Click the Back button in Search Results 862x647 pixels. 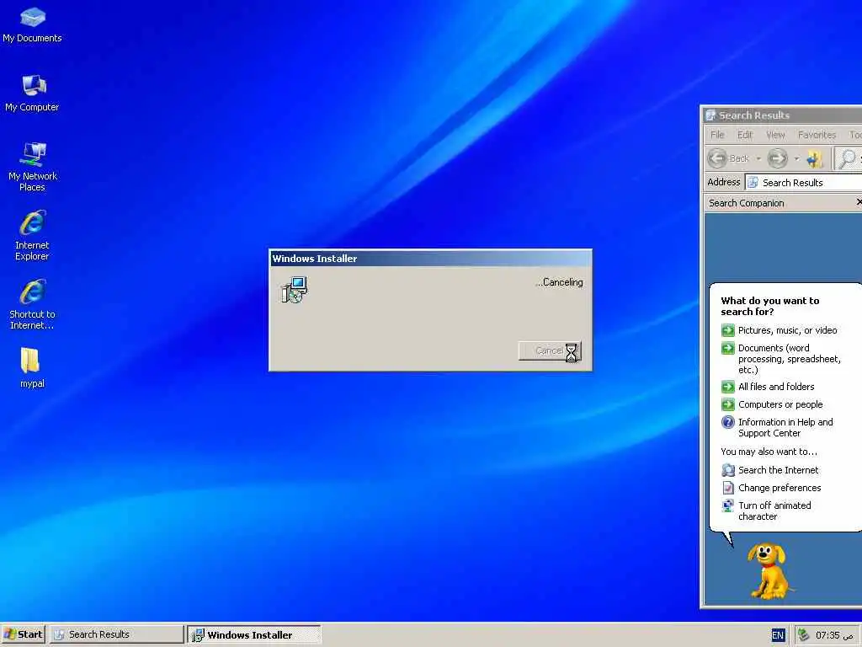coord(729,158)
